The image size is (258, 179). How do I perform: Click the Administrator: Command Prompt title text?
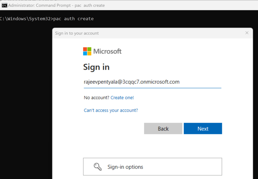[x=56, y=5]
